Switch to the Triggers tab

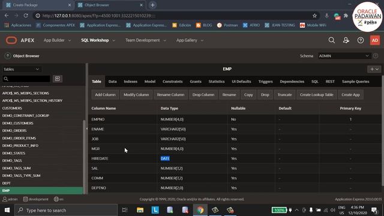pos(265,82)
